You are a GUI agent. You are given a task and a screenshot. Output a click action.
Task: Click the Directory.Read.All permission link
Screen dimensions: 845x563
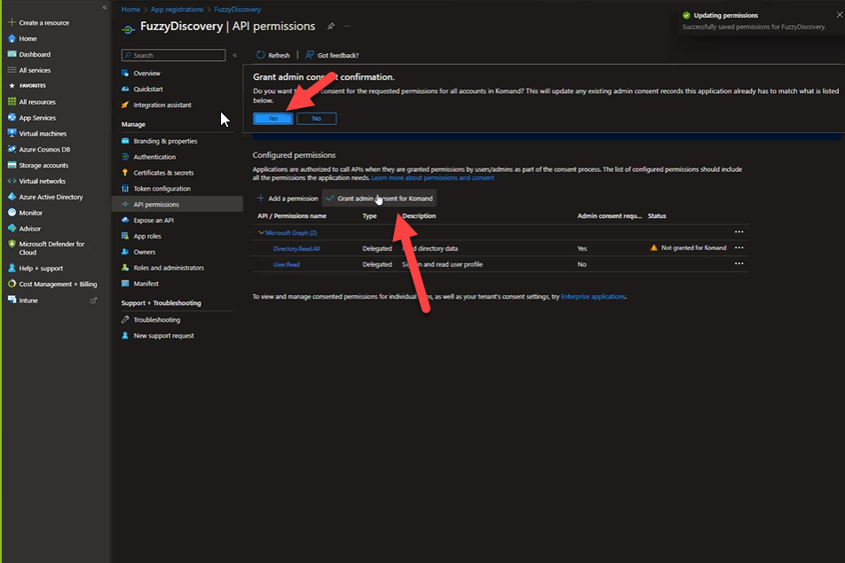tap(296, 248)
